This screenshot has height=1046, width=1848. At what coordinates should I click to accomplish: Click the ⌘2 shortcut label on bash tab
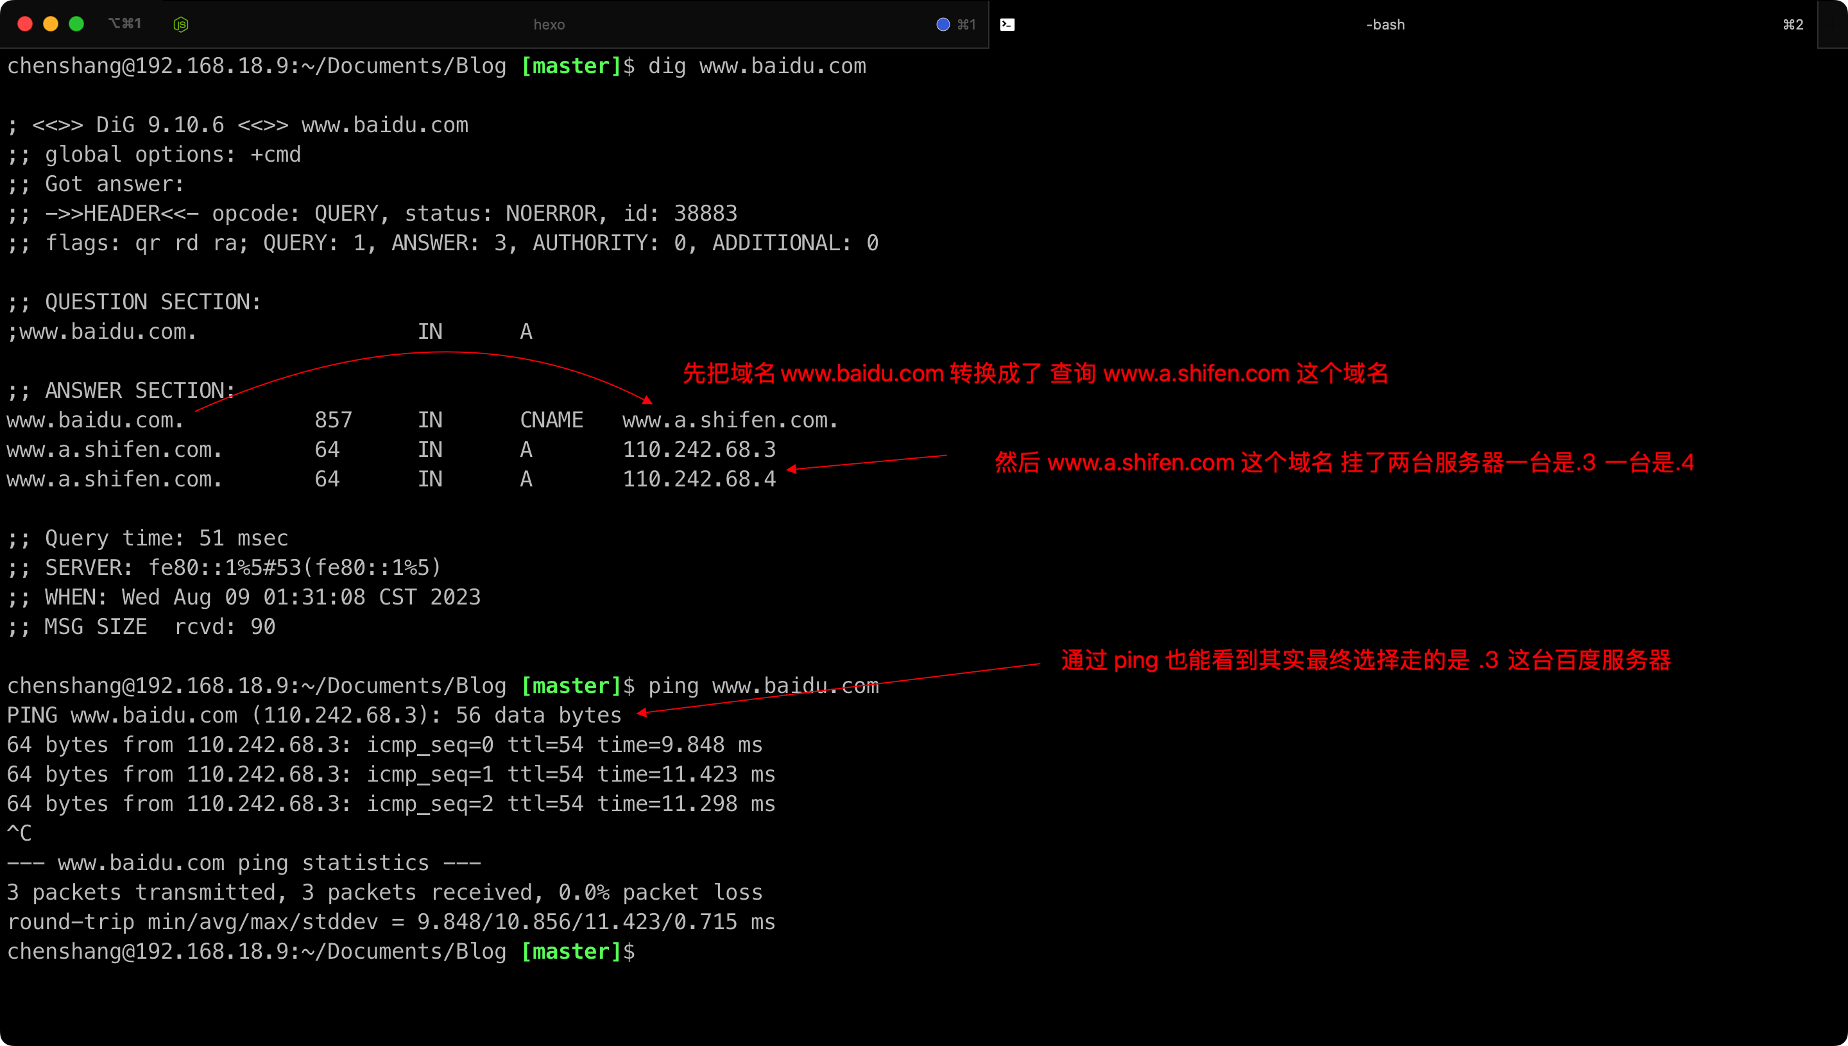1792,24
